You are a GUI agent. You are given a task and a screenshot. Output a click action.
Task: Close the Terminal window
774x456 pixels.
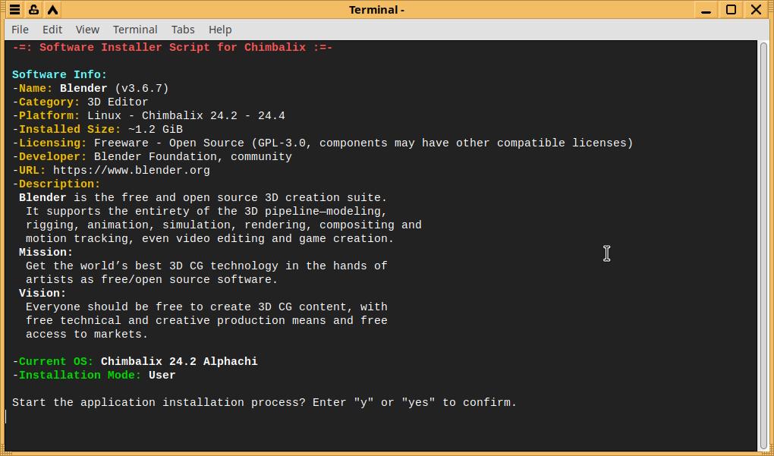756,10
